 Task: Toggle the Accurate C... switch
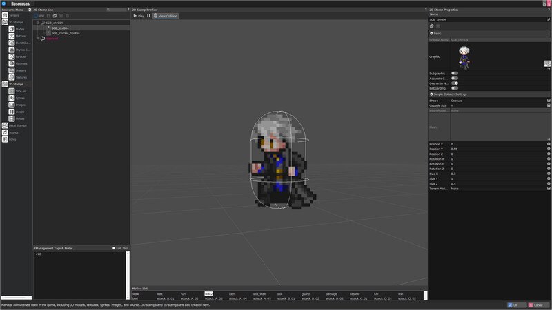(x=455, y=79)
